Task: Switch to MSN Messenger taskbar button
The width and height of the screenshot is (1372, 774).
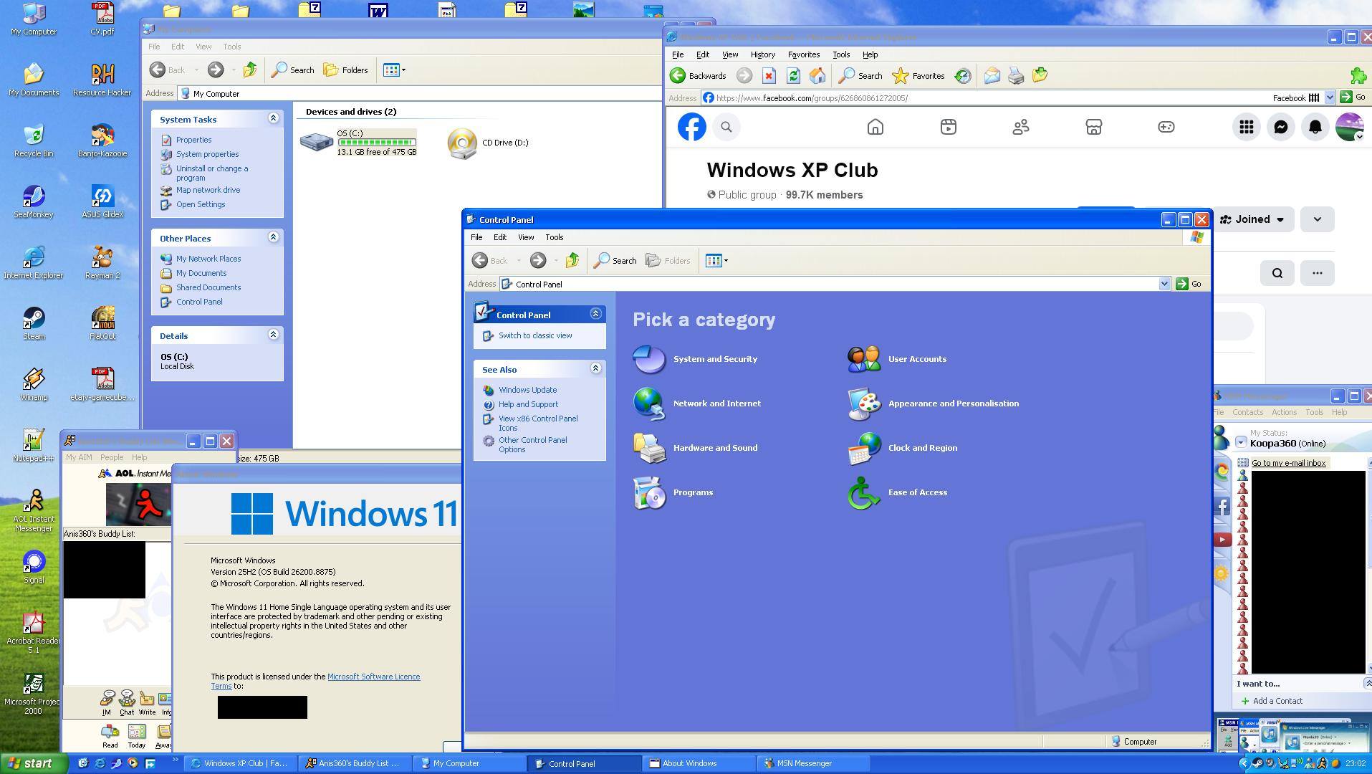Action: [x=813, y=763]
